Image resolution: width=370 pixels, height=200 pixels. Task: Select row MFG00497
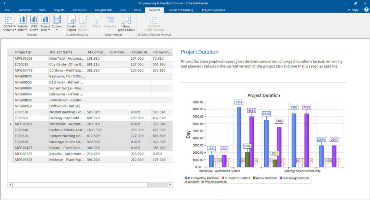pos(90,148)
